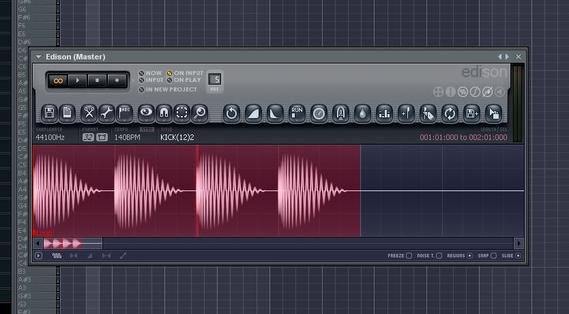569x314 pixels.
Task: Click the 140BPM tempo value
Action: [128, 138]
